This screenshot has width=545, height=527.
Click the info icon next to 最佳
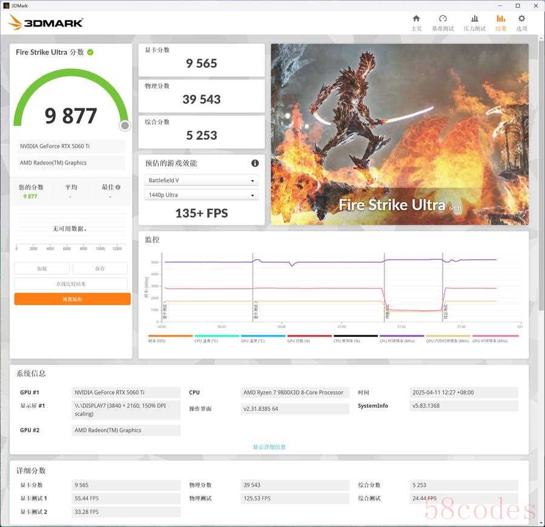tap(118, 188)
